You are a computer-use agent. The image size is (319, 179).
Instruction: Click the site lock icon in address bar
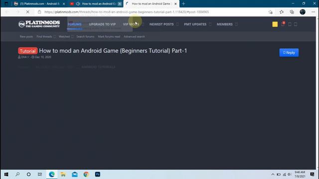tap(39, 12)
